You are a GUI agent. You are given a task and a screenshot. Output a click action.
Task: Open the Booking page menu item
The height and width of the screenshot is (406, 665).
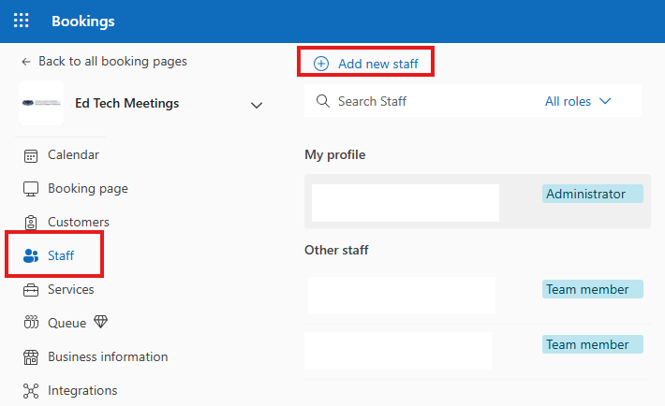88,189
